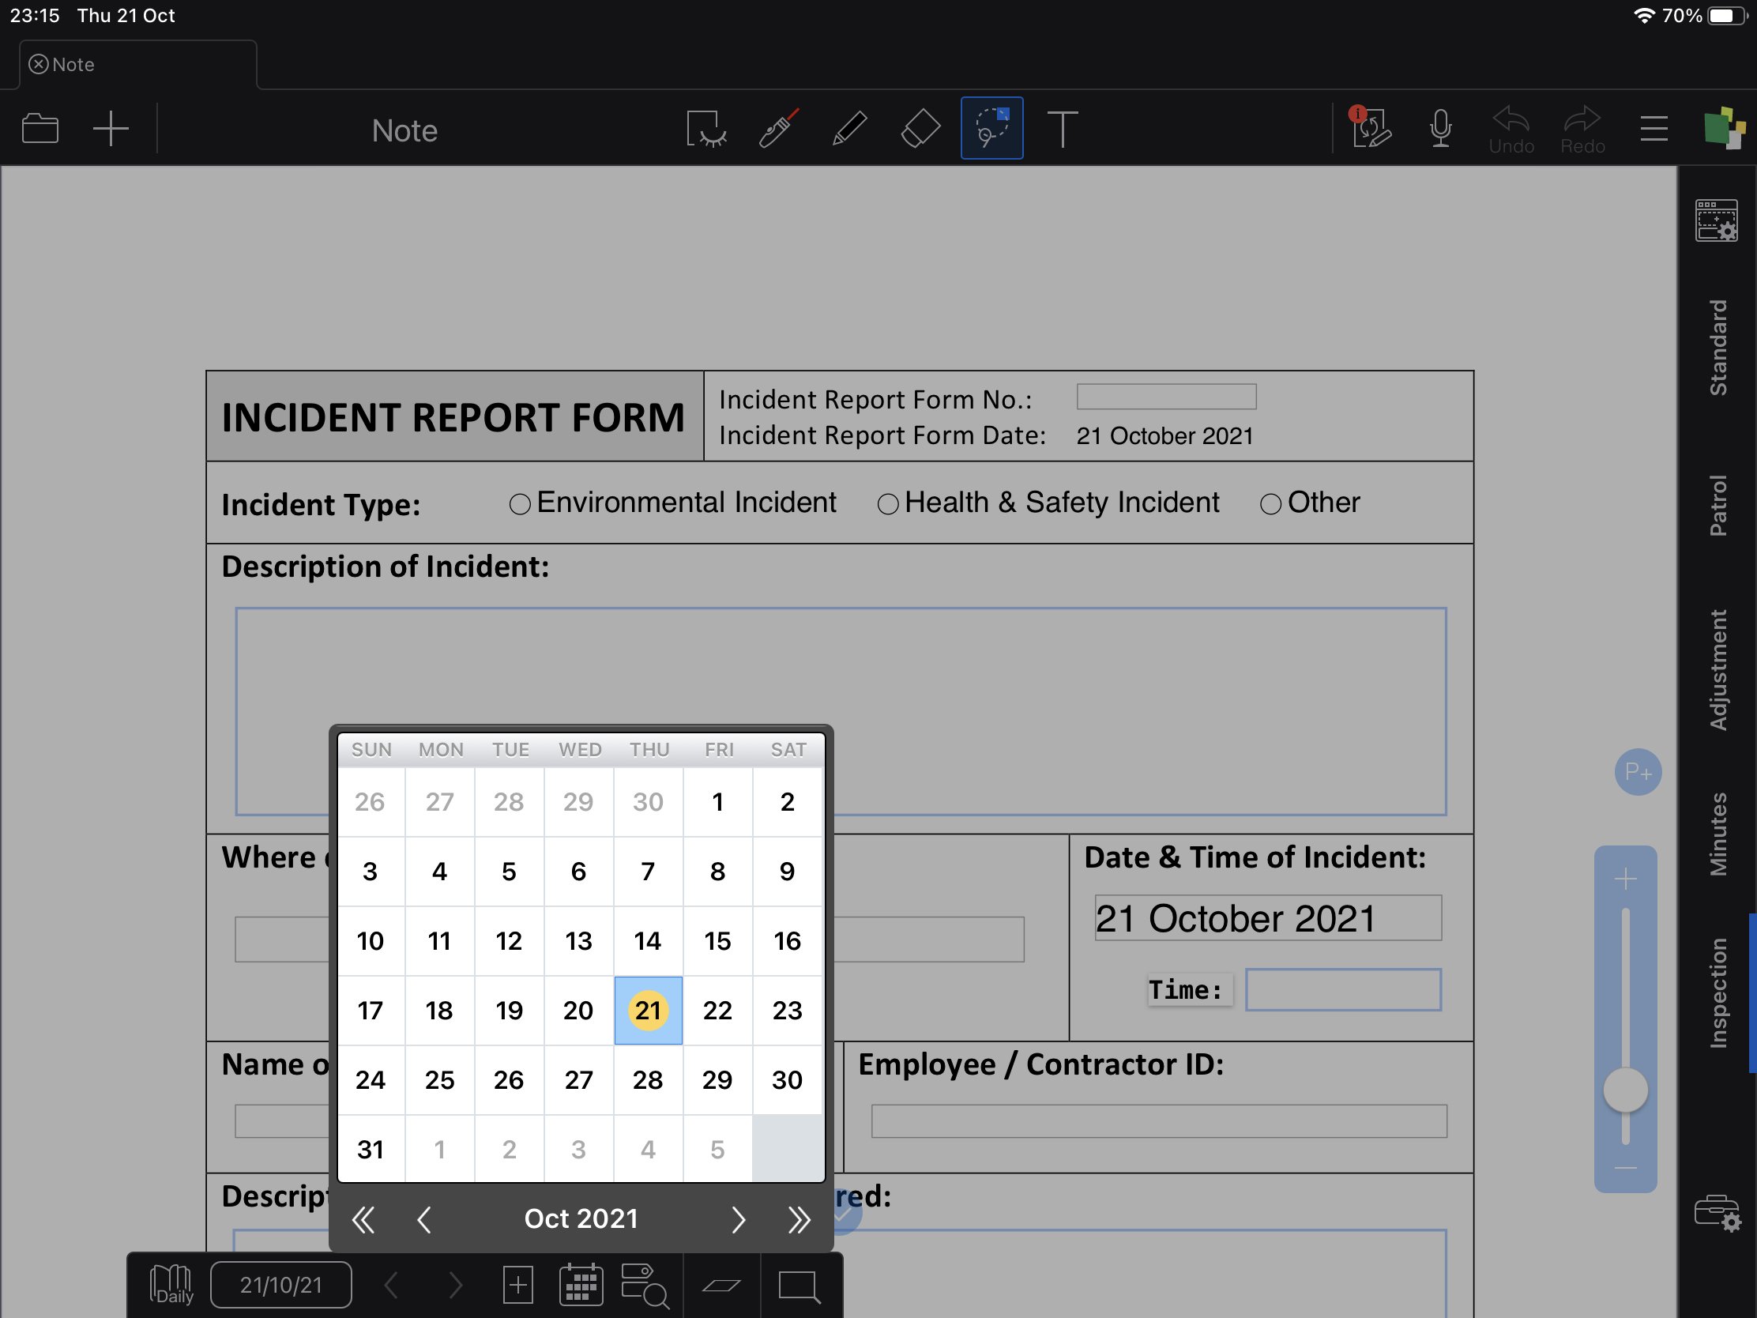Select the Note document tab
Image resolution: width=1757 pixels, height=1318 pixels.
click(138, 64)
